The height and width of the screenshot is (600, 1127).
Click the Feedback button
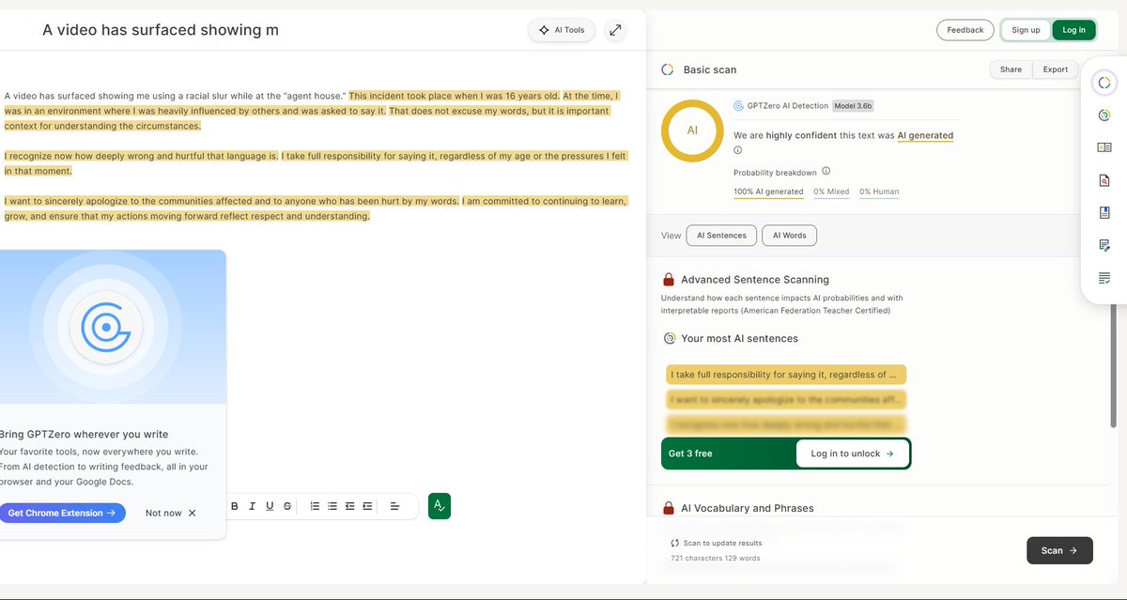point(965,30)
